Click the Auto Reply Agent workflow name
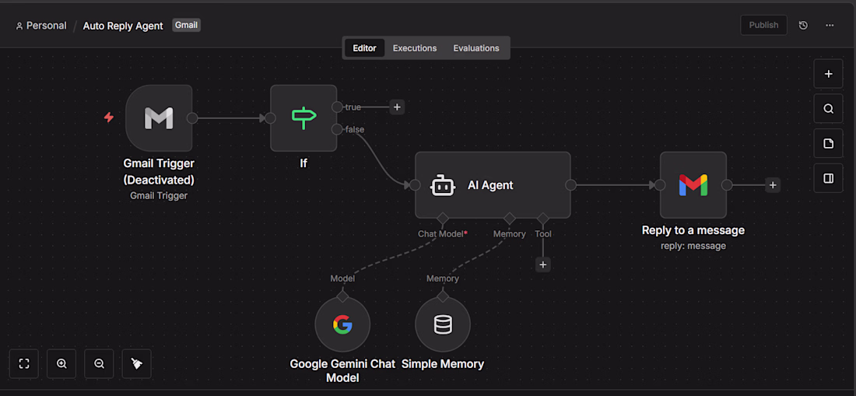The width and height of the screenshot is (856, 396). [123, 26]
